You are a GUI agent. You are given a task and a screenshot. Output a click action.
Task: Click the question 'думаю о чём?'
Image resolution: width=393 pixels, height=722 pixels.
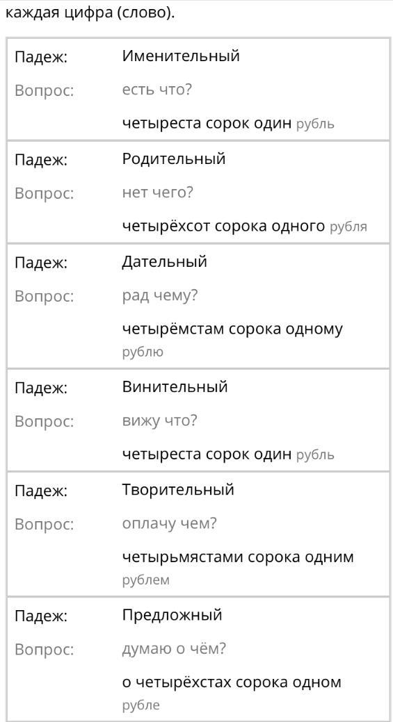[x=174, y=649]
